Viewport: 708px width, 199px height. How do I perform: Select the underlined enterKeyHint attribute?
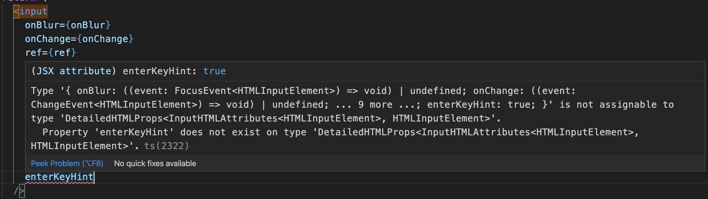[x=59, y=177]
